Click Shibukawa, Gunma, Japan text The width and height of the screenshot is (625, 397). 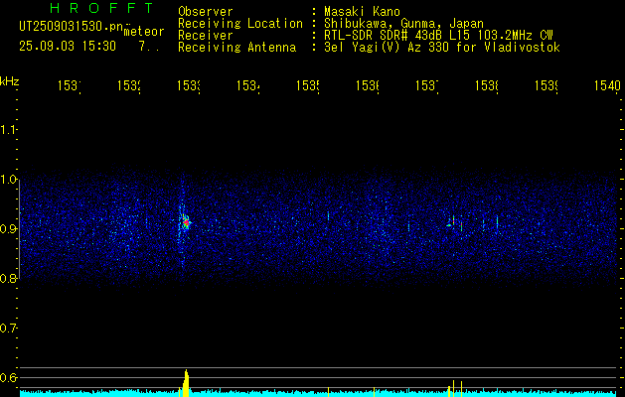[x=403, y=24]
